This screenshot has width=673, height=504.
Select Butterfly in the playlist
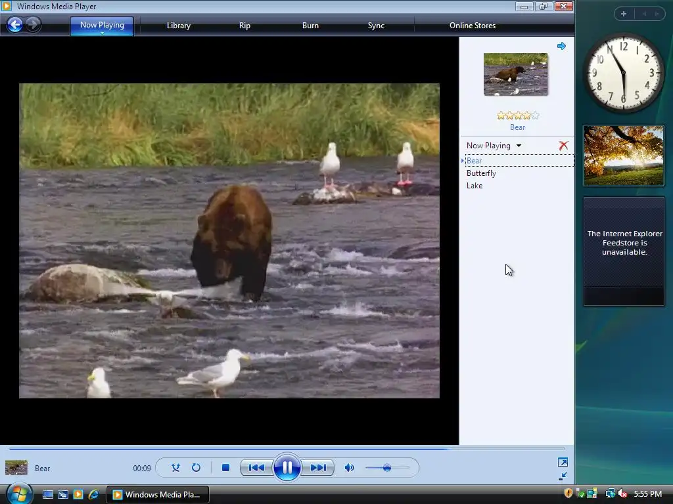point(481,173)
